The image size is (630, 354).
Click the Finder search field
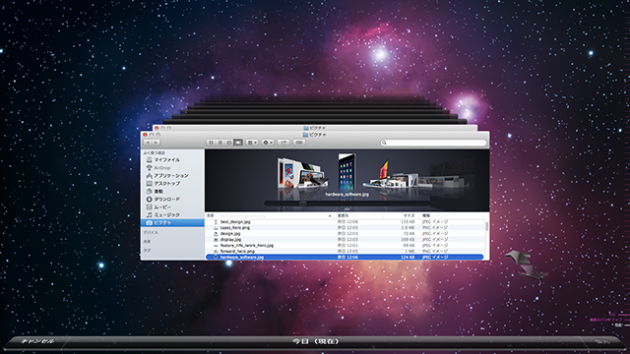tap(433, 143)
